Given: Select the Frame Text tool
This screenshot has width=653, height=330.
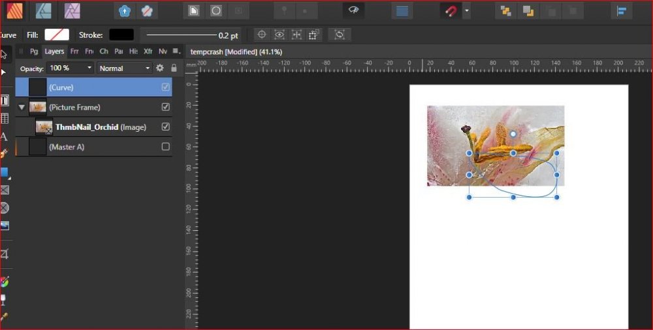Looking at the screenshot, I should 4,100.
